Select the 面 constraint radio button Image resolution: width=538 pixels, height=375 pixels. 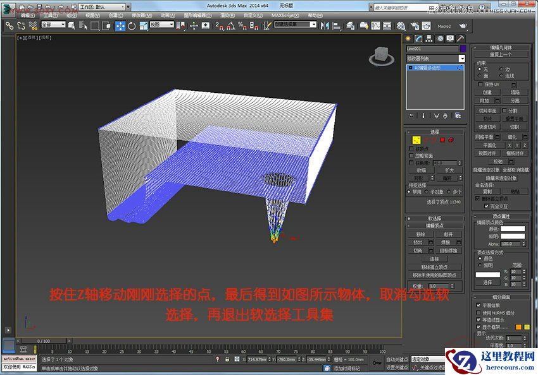coord(480,76)
